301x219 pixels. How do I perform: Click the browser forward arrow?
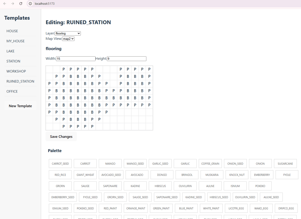tap(13, 4)
